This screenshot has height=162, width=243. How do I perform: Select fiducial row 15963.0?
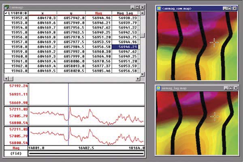click(16, 71)
